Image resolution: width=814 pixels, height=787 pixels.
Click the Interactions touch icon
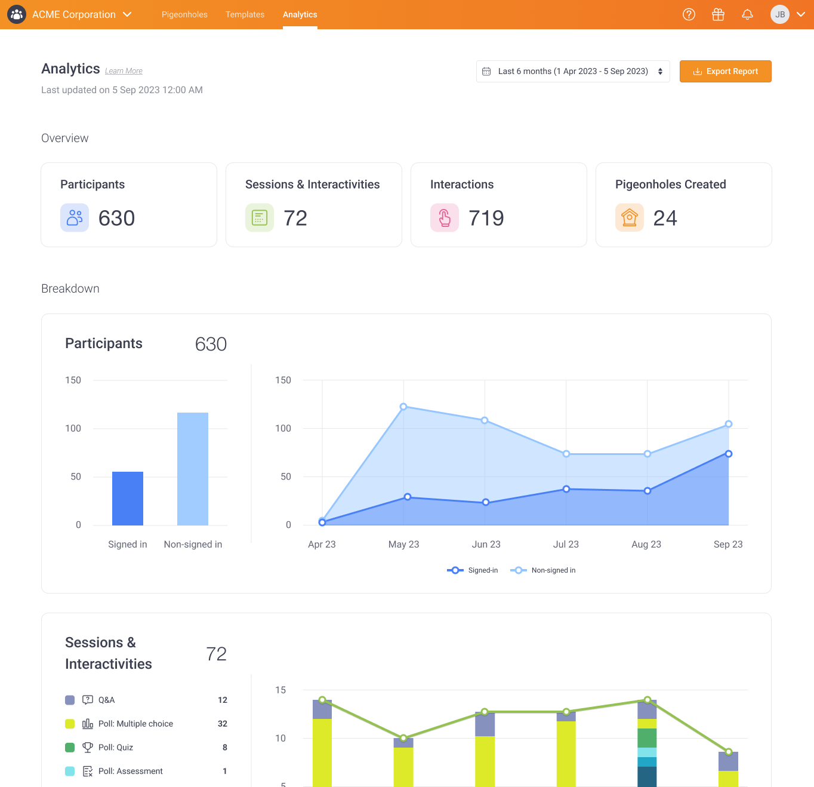[x=445, y=217]
